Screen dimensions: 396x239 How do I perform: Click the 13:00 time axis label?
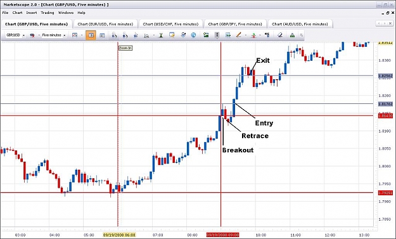364,235
